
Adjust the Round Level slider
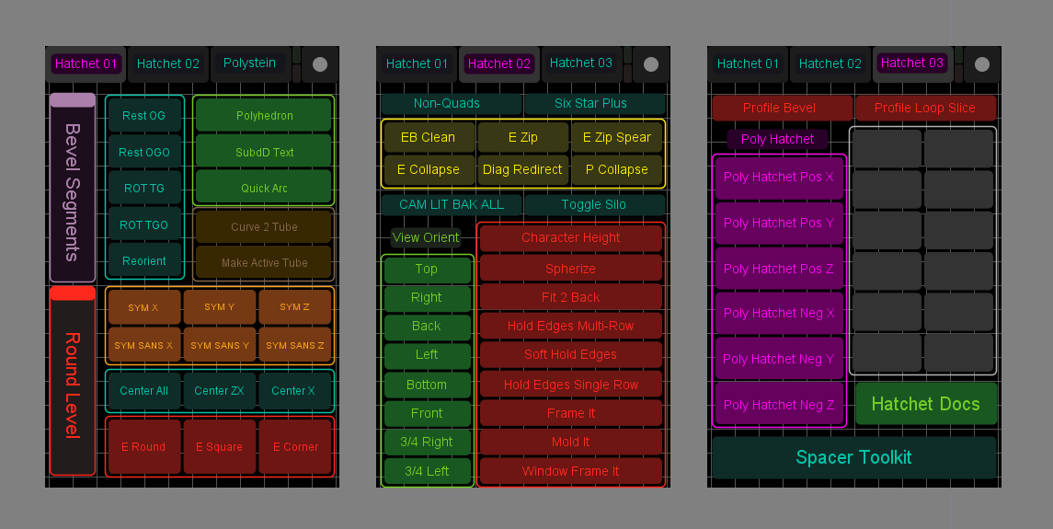pos(73,381)
